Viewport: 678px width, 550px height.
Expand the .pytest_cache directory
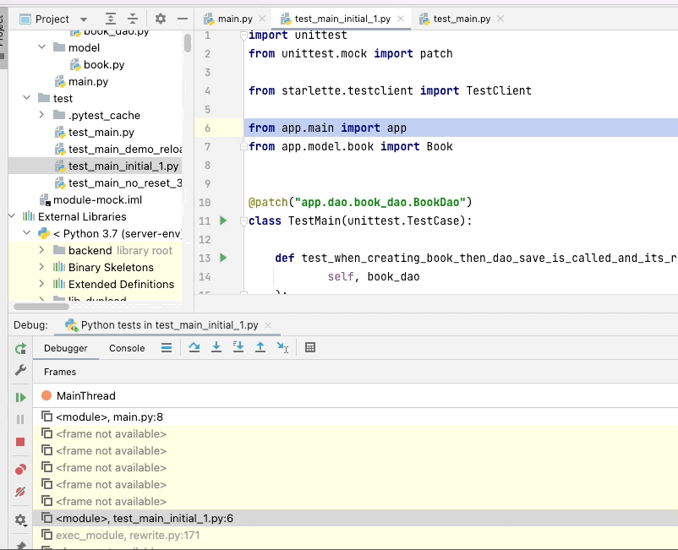tap(41, 115)
